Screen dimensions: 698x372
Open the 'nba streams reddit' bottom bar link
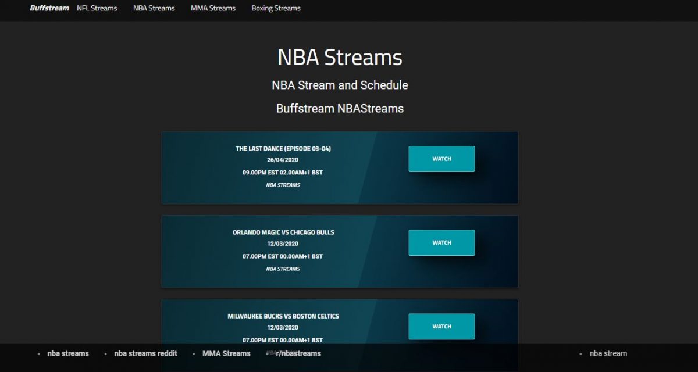point(145,353)
